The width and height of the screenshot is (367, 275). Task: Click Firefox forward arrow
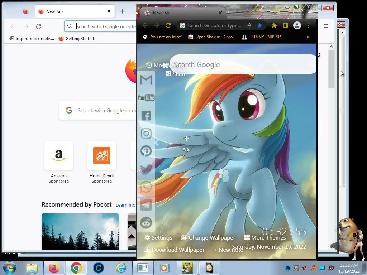coord(26,26)
